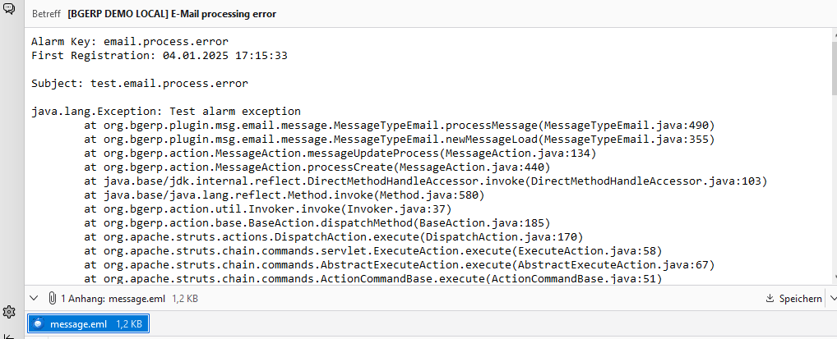837x339 pixels.
Task: Open the chat icon in the sidebar
Action: tap(9, 8)
